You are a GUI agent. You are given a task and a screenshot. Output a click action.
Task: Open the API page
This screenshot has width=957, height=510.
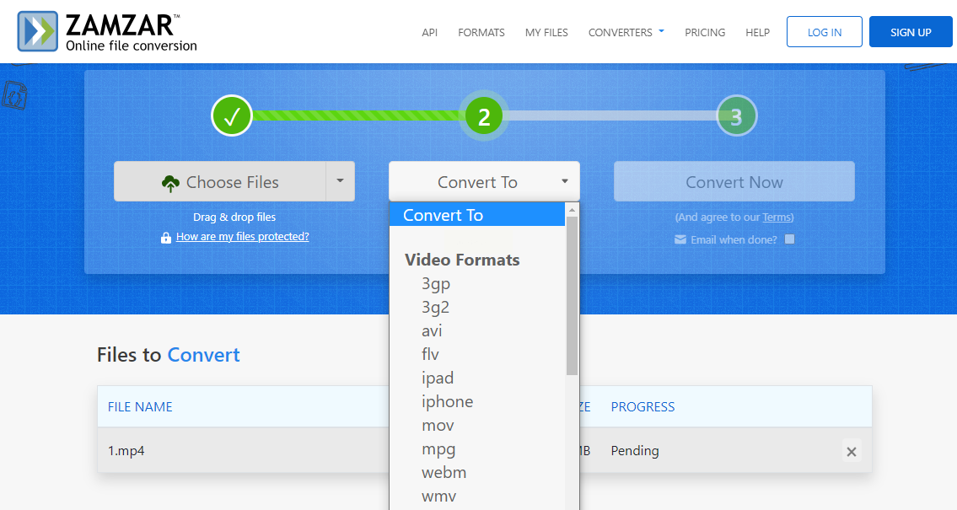click(430, 32)
